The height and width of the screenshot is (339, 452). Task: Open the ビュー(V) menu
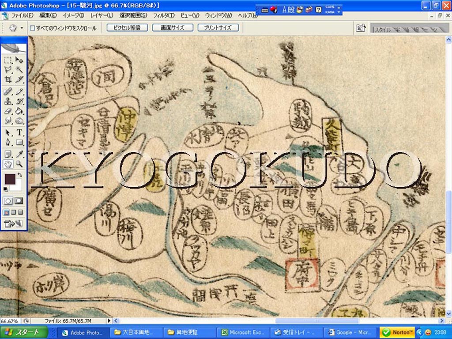[x=190, y=15]
